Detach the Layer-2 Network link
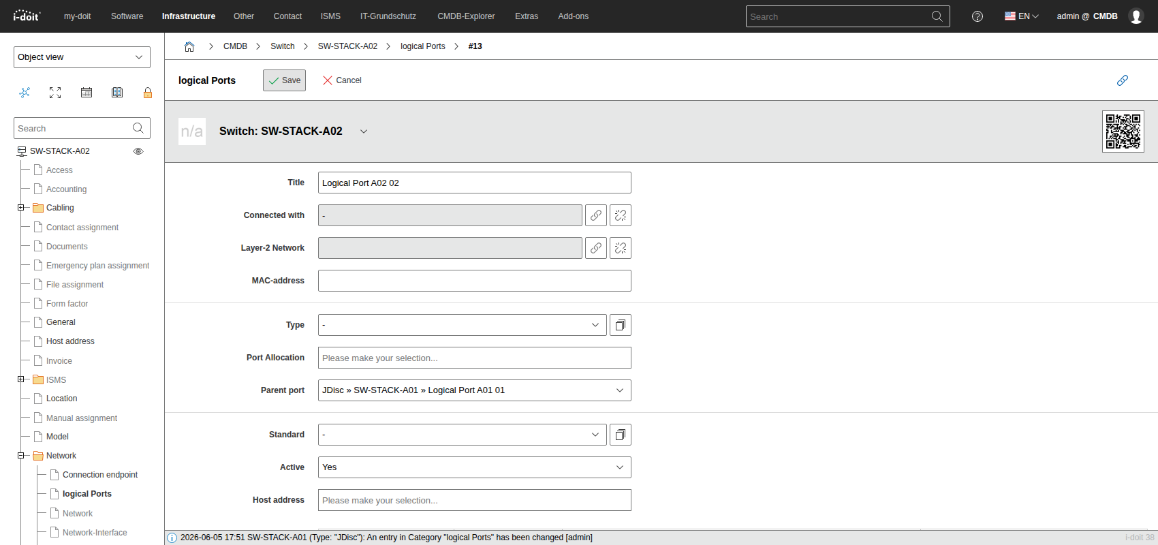Viewport: 1158px width, 545px height. (621, 248)
